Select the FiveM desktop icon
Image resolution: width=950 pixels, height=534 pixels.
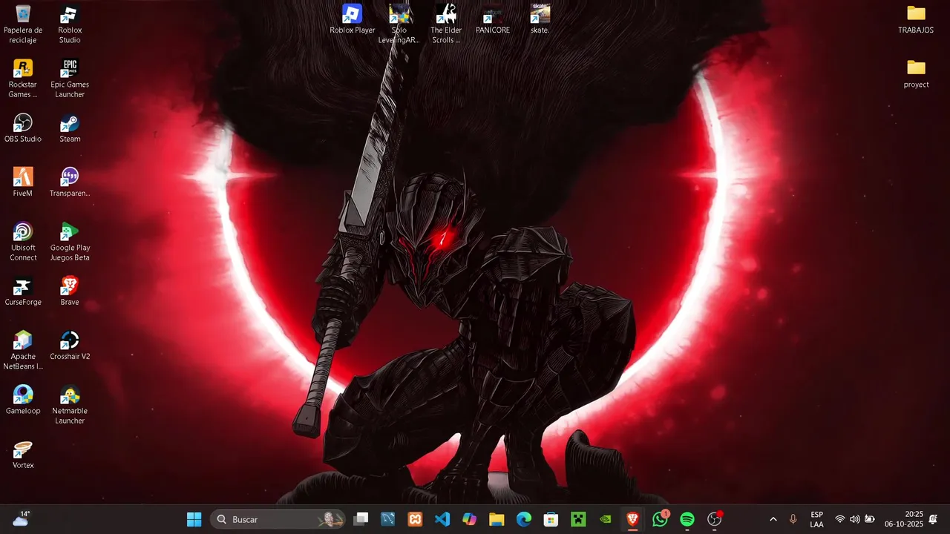coord(23,182)
